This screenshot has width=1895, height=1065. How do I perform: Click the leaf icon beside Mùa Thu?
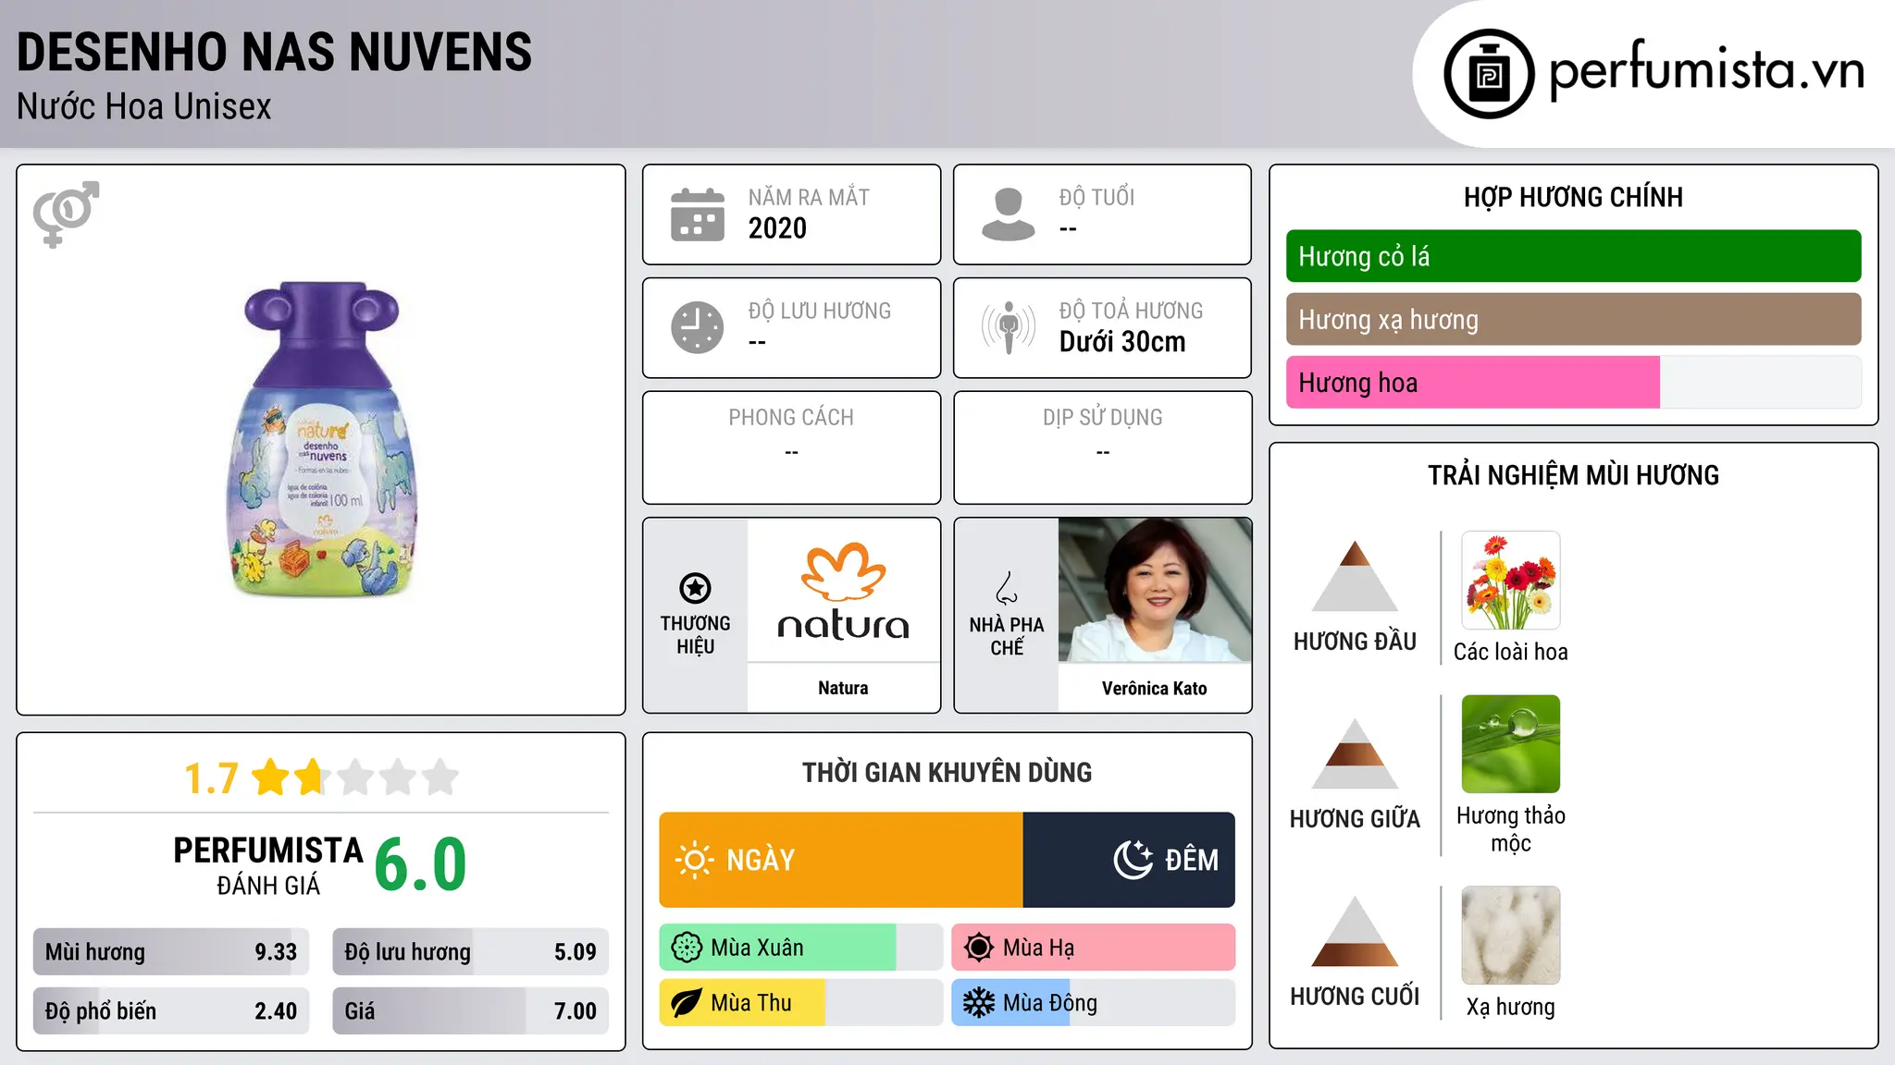(x=687, y=1003)
